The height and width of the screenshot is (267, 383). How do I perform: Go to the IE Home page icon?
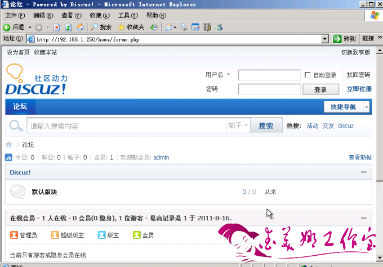[x=80, y=27]
